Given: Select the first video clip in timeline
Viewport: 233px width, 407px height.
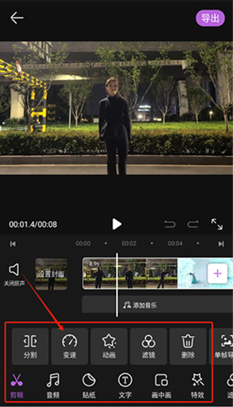Looking at the screenshot, I should pyautogui.click(x=130, y=273).
